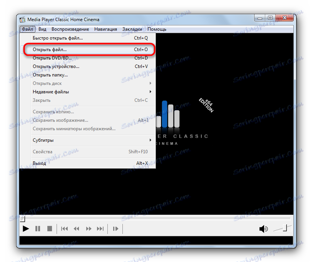Stop playback
The height and width of the screenshot is (262, 313).
point(49,229)
